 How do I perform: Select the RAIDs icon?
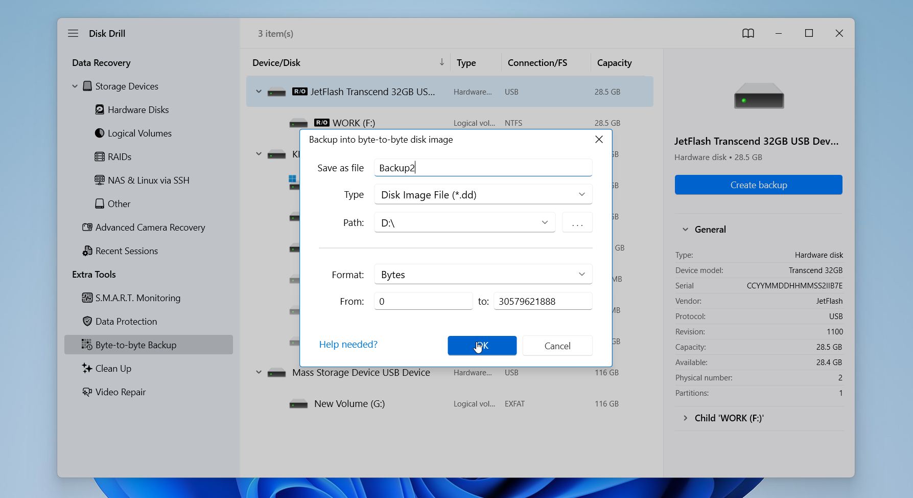100,156
